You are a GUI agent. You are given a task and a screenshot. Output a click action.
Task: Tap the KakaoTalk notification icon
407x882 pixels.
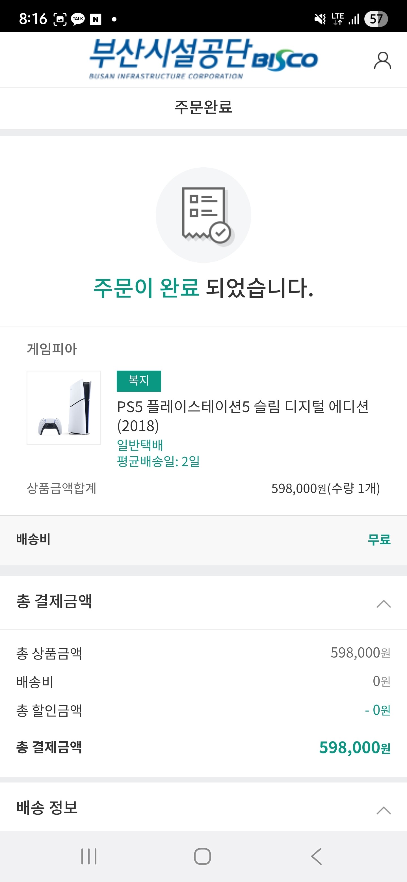tap(78, 19)
